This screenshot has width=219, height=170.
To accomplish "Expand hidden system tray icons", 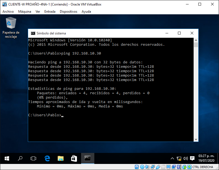I will pyautogui.click(x=172, y=158).
